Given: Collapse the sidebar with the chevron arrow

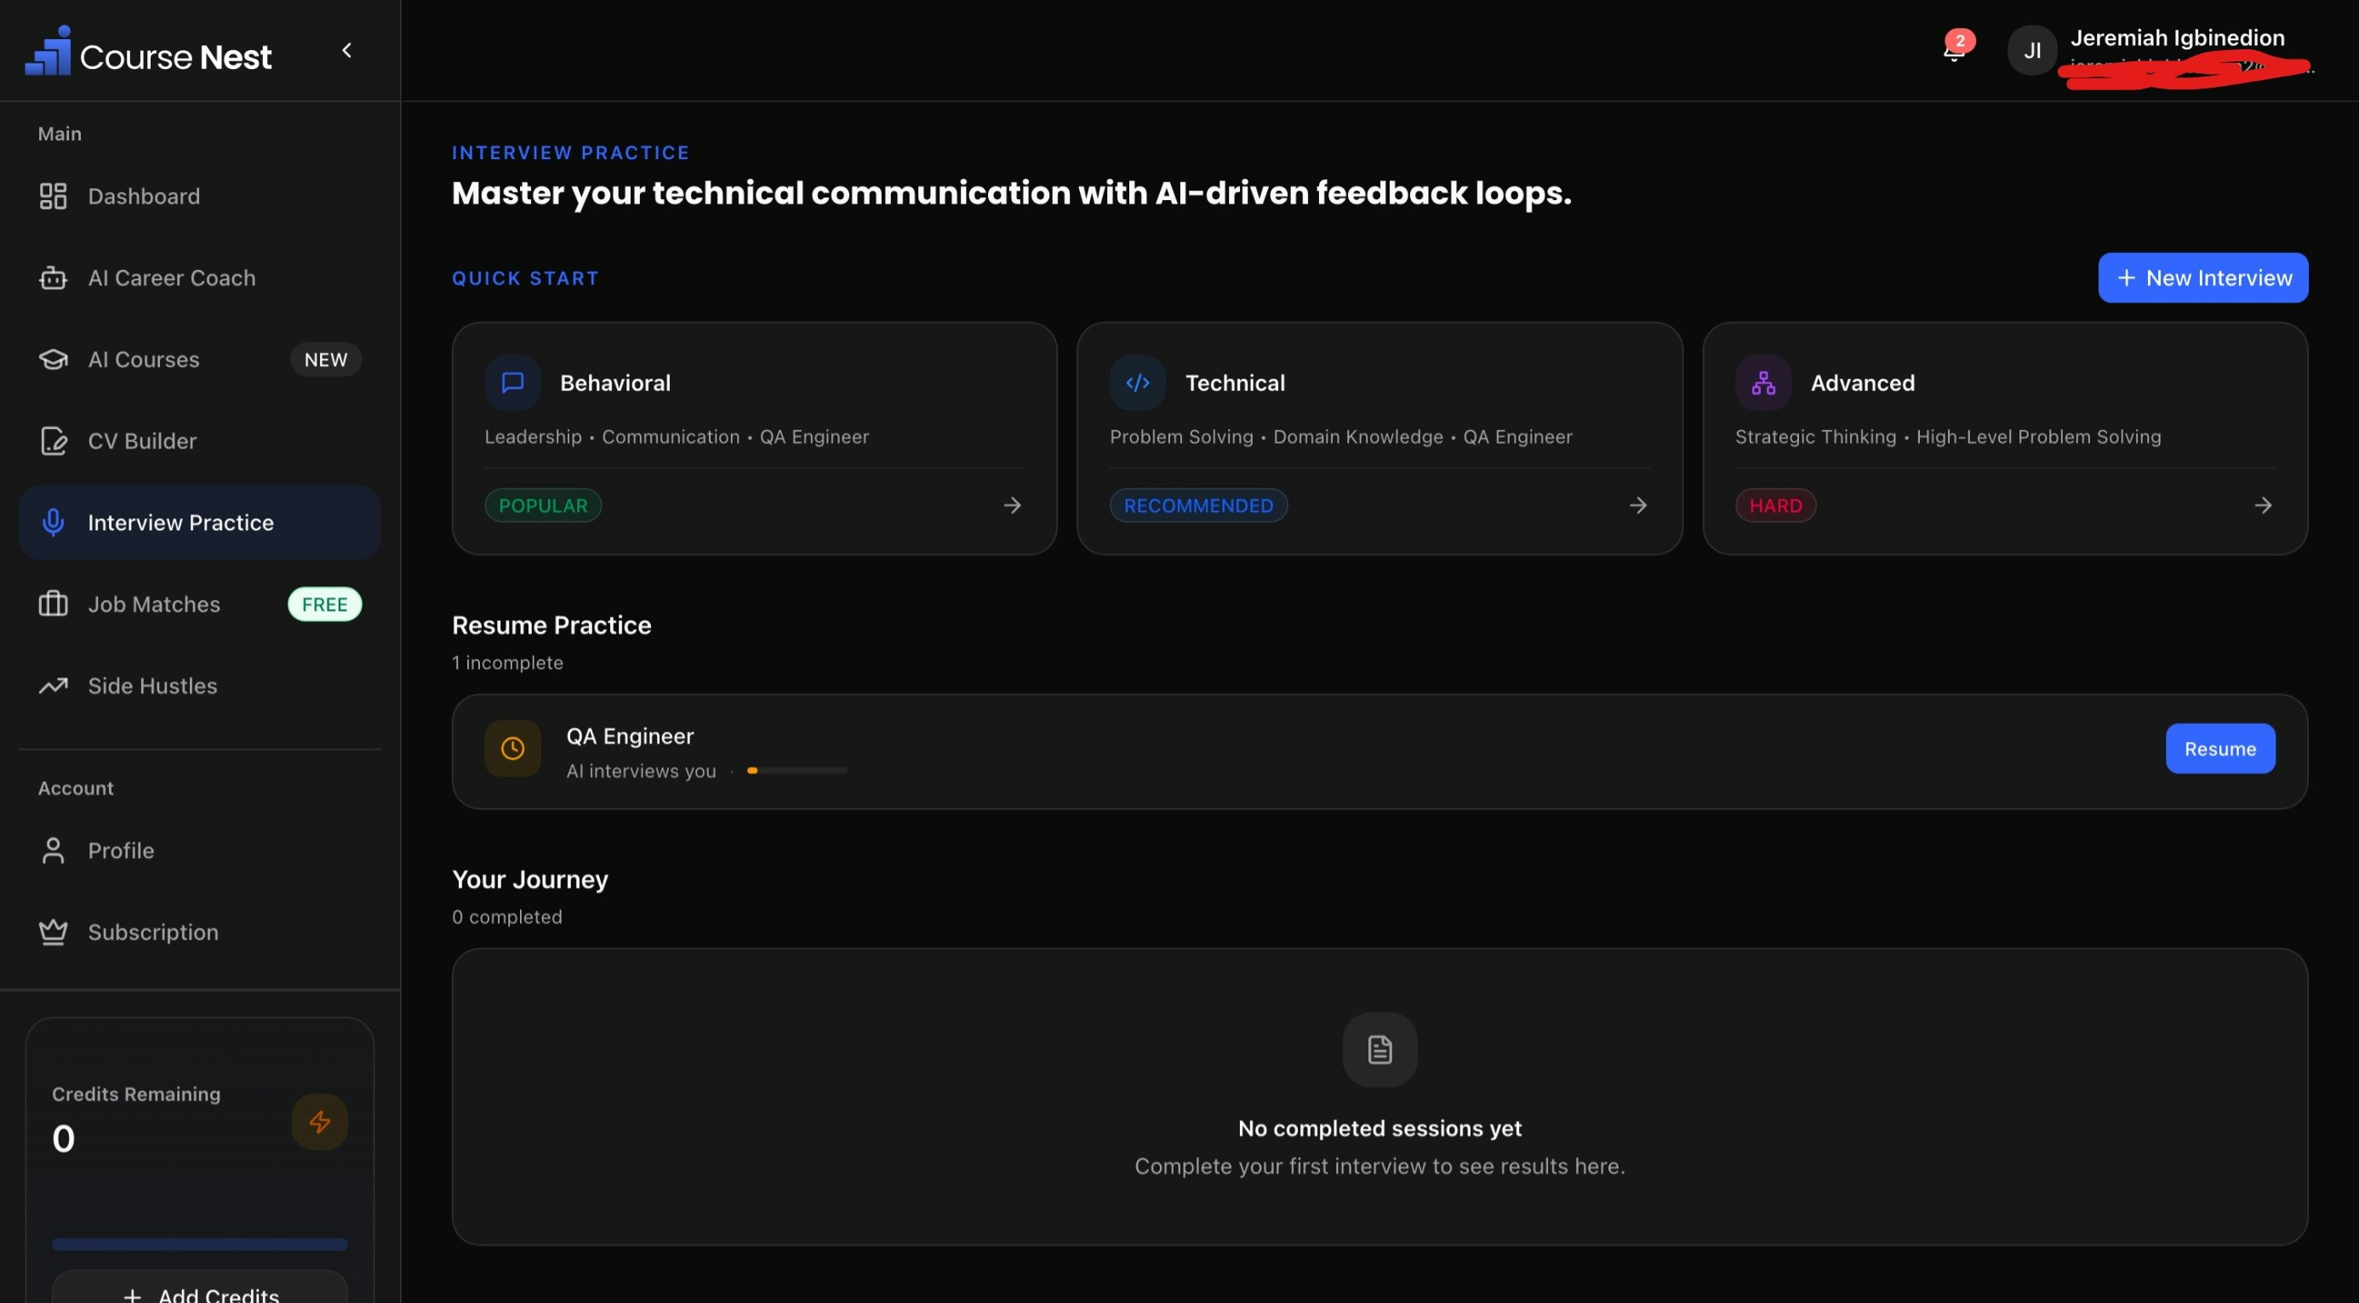Looking at the screenshot, I should click(346, 50).
